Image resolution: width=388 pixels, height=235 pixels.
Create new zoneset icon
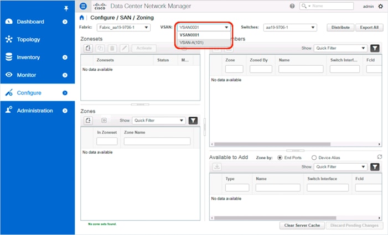pos(88,48)
